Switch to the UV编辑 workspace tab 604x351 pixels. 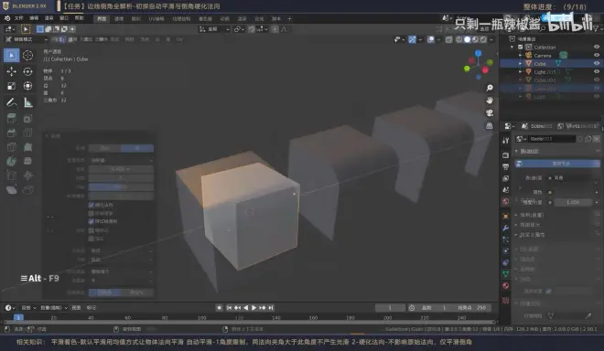pyautogui.click(x=156, y=18)
